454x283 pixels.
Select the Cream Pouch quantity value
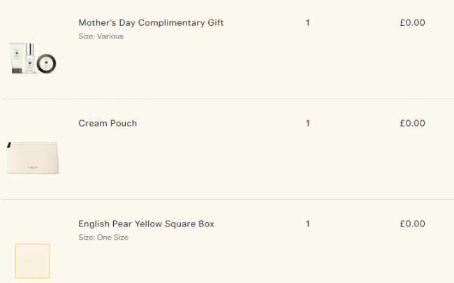pyautogui.click(x=307, y=124)
